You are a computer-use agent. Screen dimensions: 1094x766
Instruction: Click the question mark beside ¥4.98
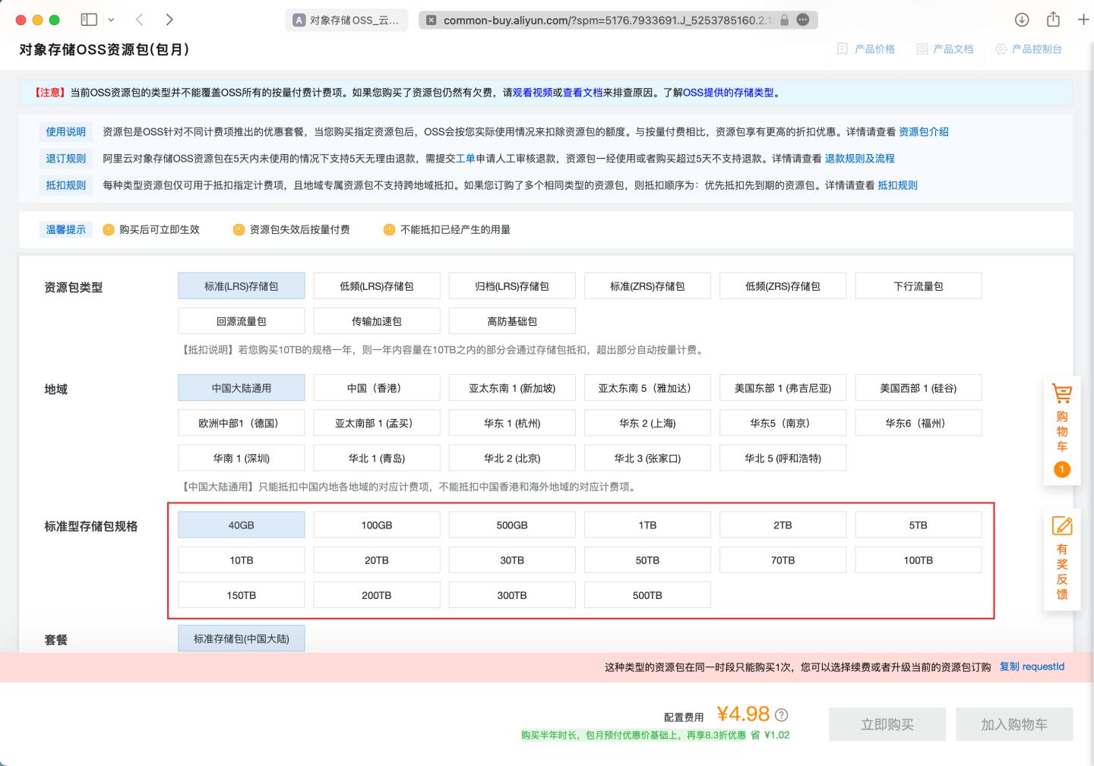coord(781,714)
